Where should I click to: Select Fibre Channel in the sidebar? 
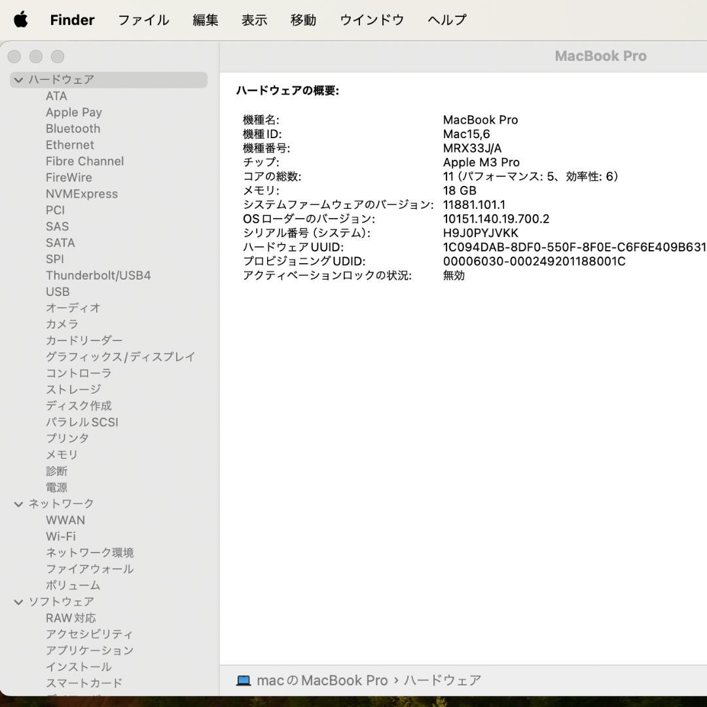(x=84, y=161)
